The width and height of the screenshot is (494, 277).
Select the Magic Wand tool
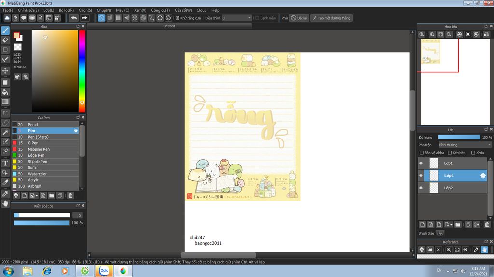coord(5,132)
